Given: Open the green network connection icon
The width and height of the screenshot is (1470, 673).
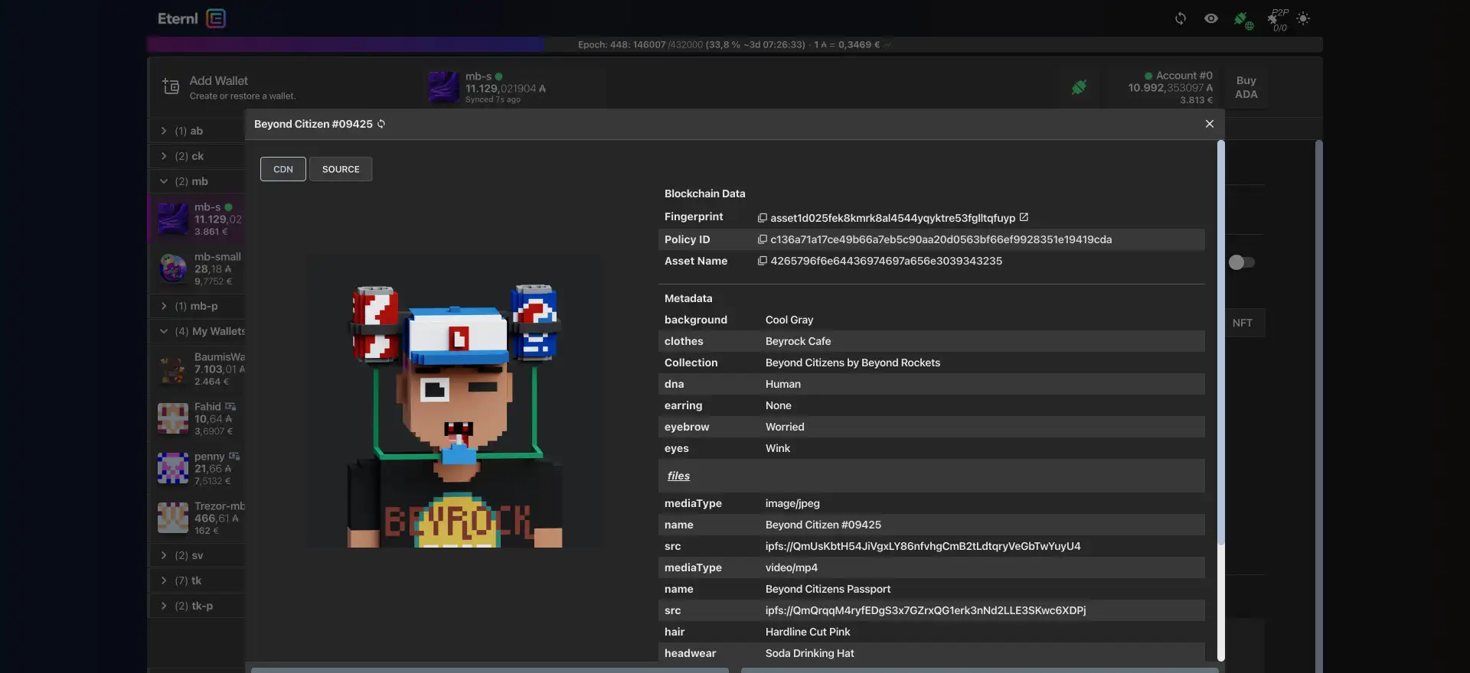Looking at the screenshot, I should coord(1242,19).
